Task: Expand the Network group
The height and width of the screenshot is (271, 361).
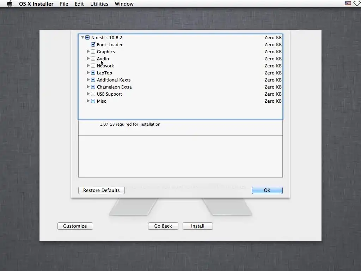Action: (88, 66)
